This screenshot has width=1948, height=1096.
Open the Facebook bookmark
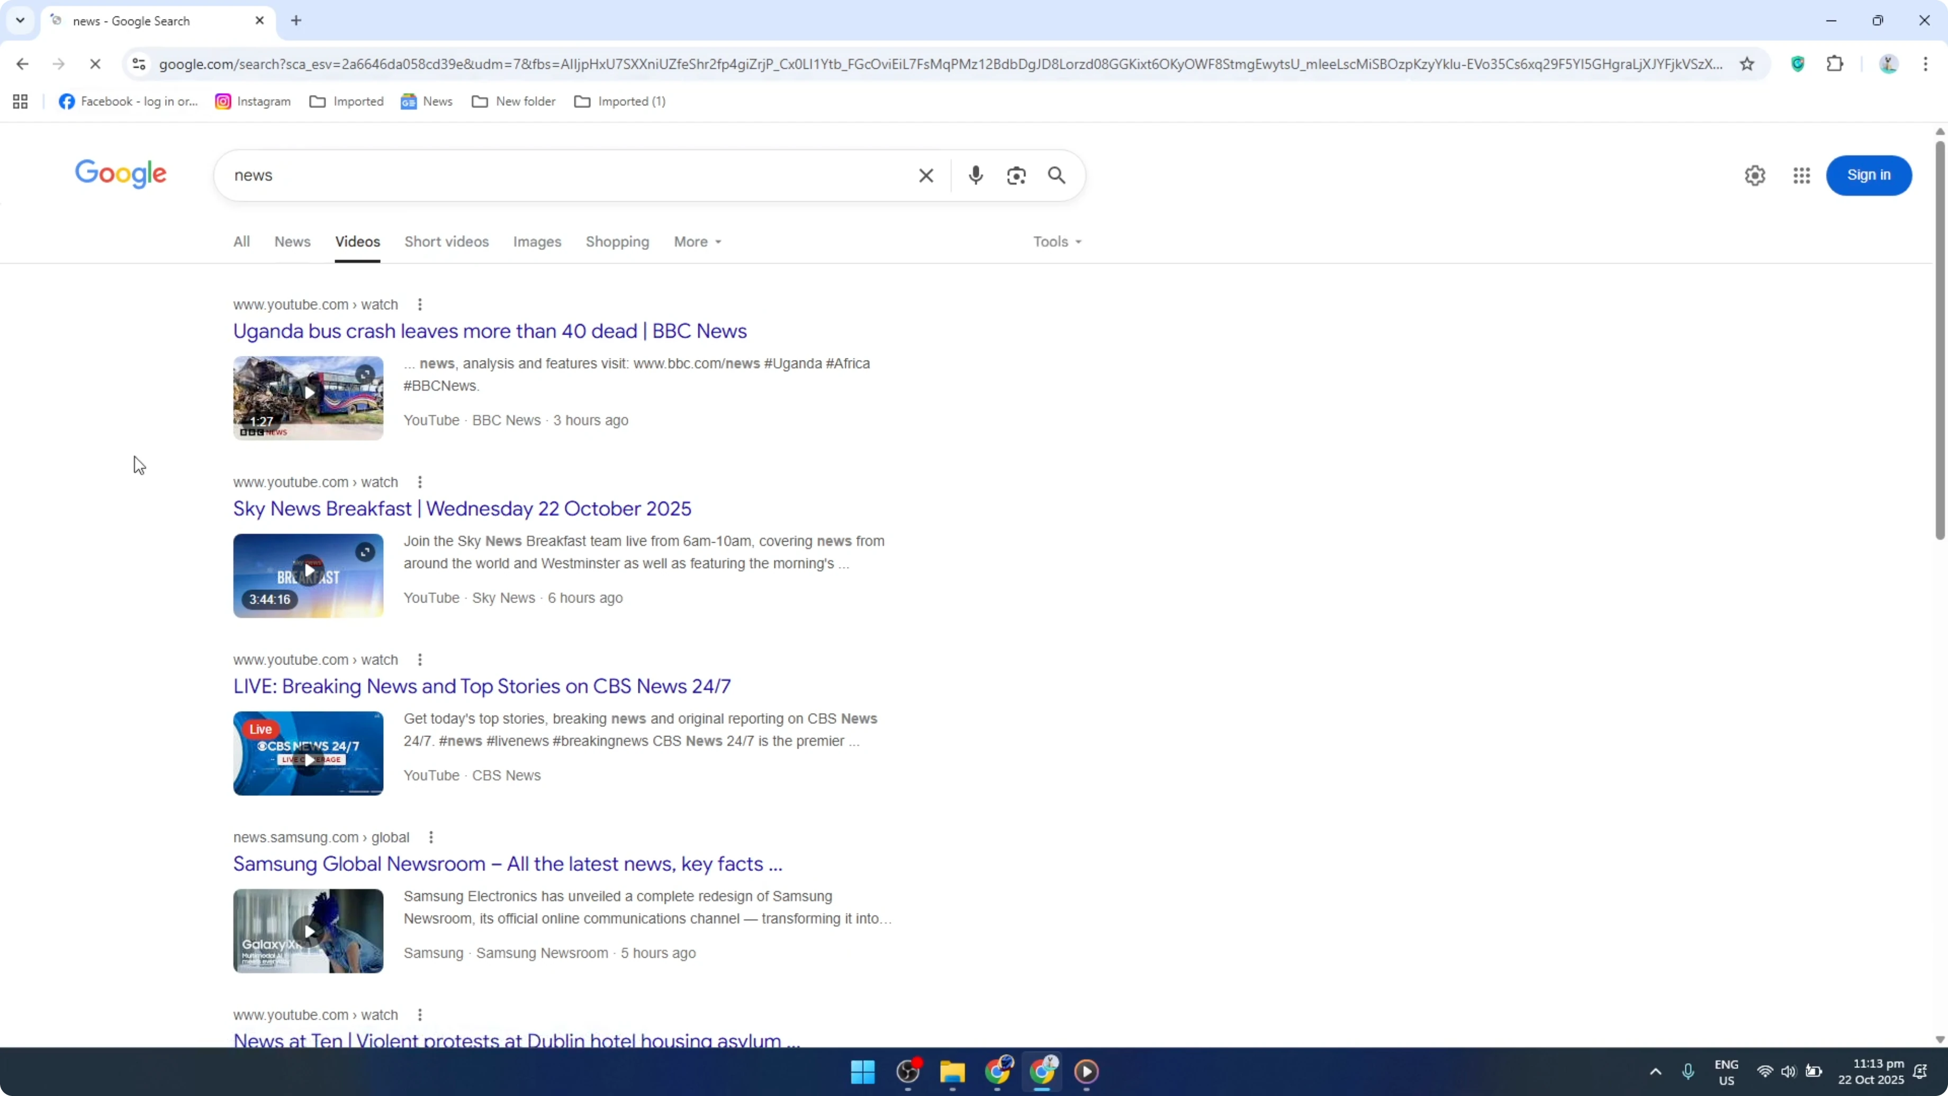[x=129, y=101]
